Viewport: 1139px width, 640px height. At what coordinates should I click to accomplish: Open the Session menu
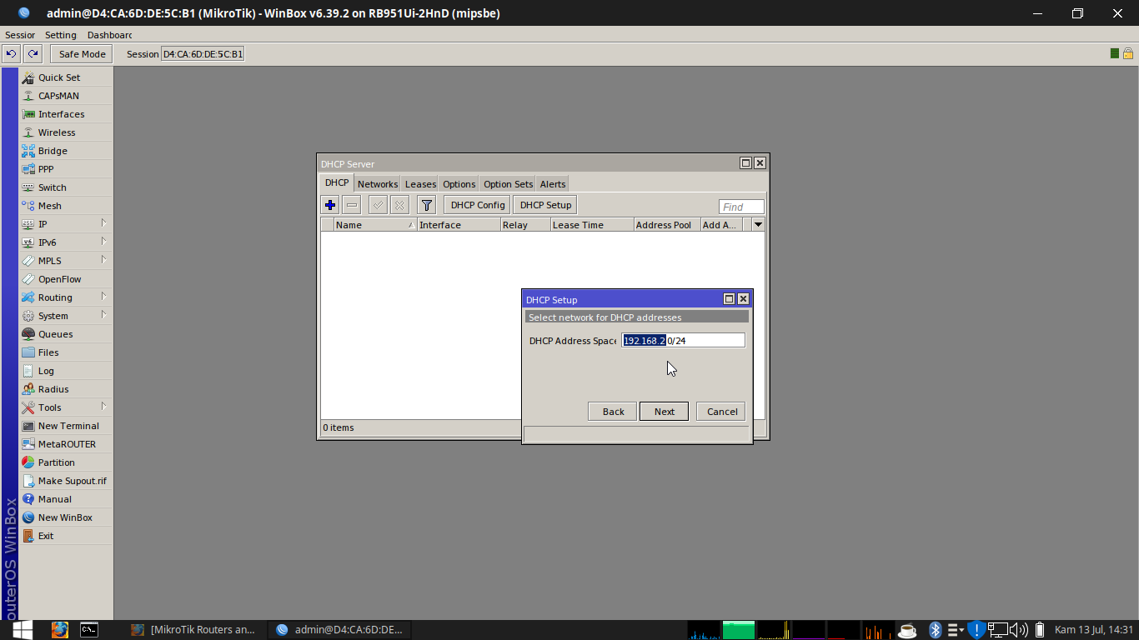tap(20, 35)
